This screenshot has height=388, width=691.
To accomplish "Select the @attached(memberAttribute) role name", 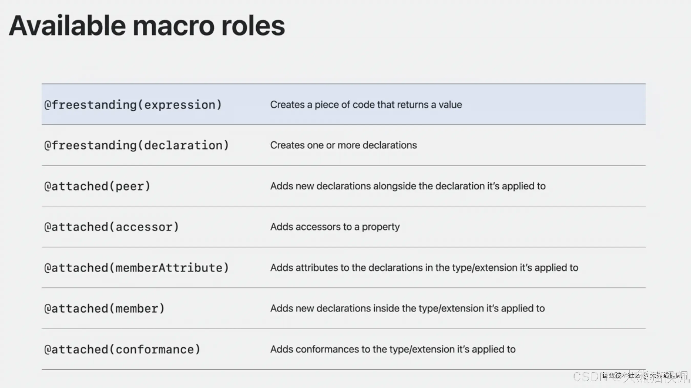I will point(137,268).
